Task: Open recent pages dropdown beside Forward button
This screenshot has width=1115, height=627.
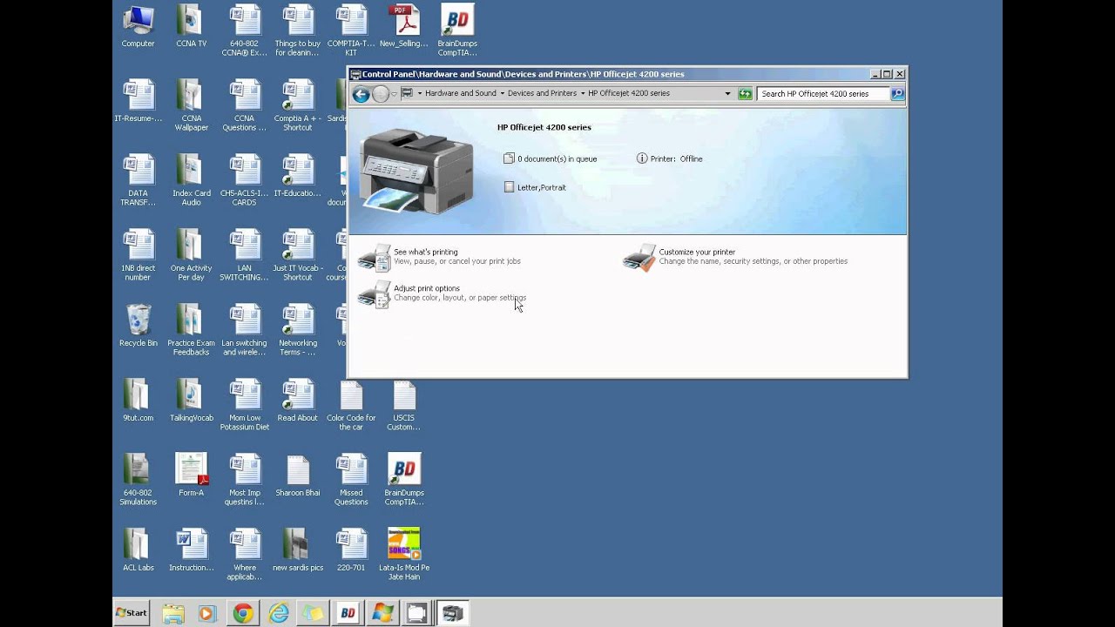Action: (394, 94)
